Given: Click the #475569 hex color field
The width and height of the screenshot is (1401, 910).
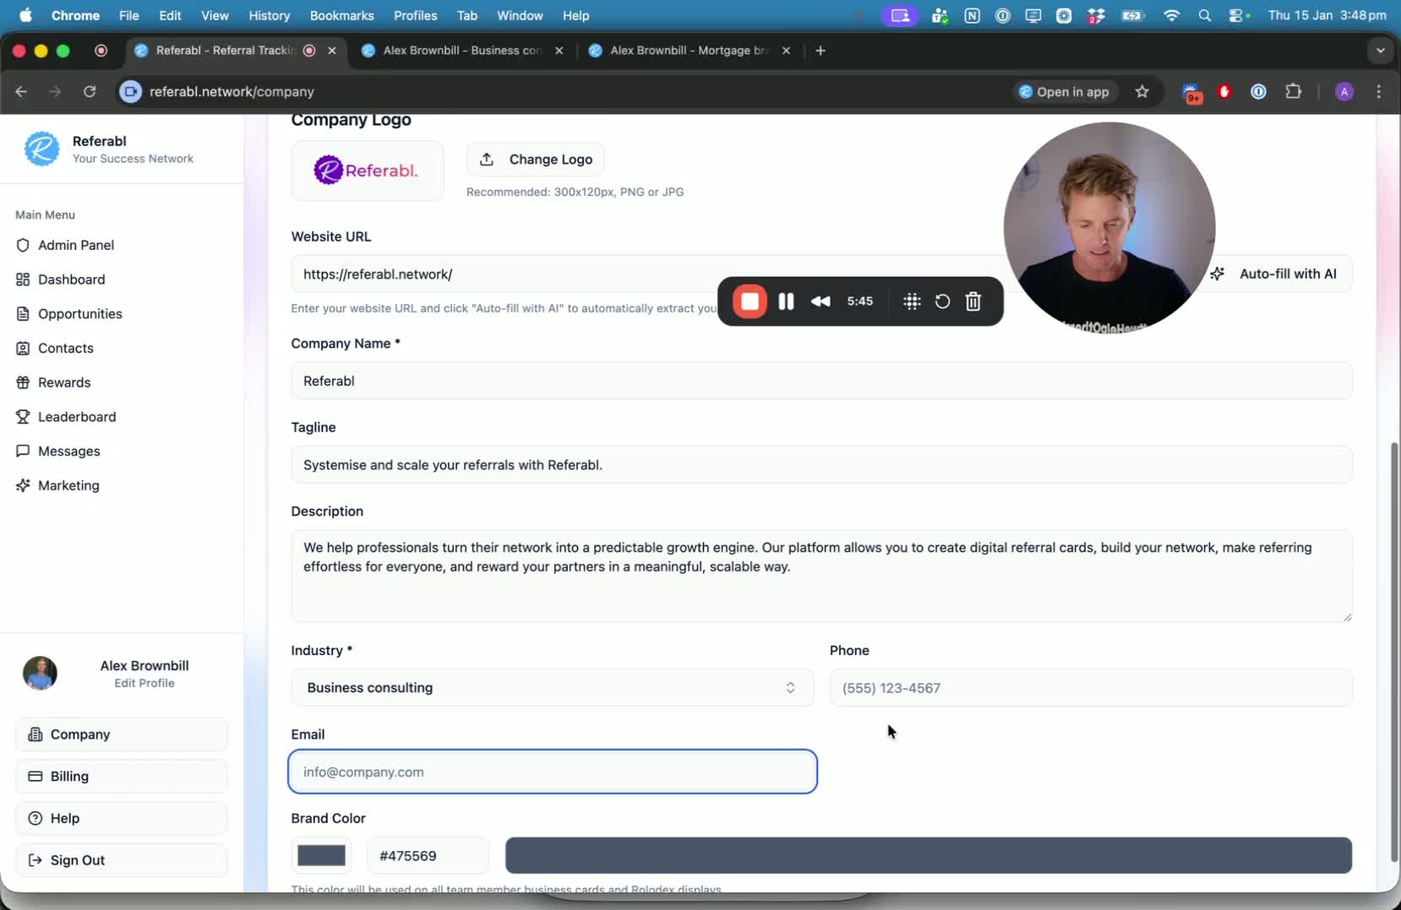Looking at the screenshot, I should tap(428, 856).
